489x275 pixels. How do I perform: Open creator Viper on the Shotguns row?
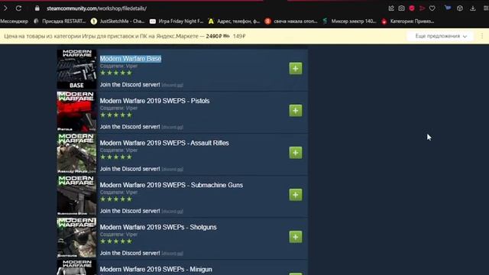(131, 235)
